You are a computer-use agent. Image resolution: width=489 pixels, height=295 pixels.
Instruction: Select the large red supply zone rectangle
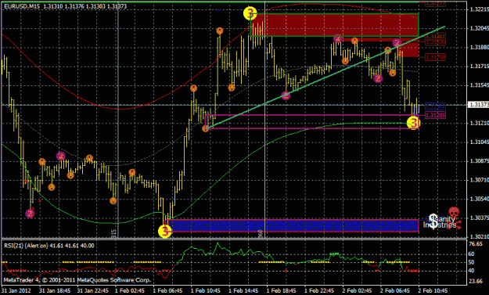(334, 25)
